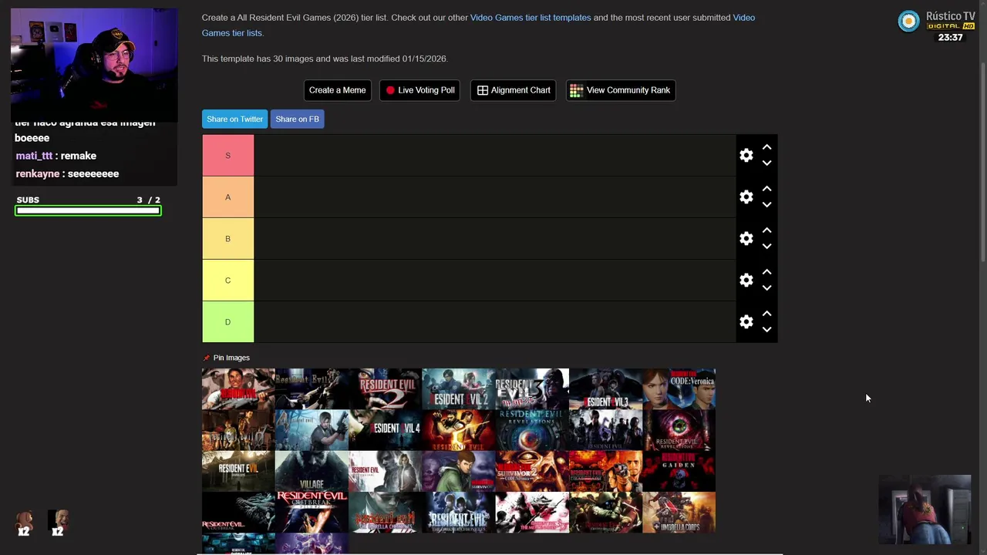Pick the Resident Evil Gaiden thumbnail

point(679,471)
